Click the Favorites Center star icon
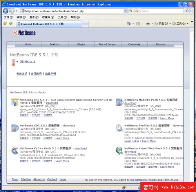196x192 pixels. 5,24
